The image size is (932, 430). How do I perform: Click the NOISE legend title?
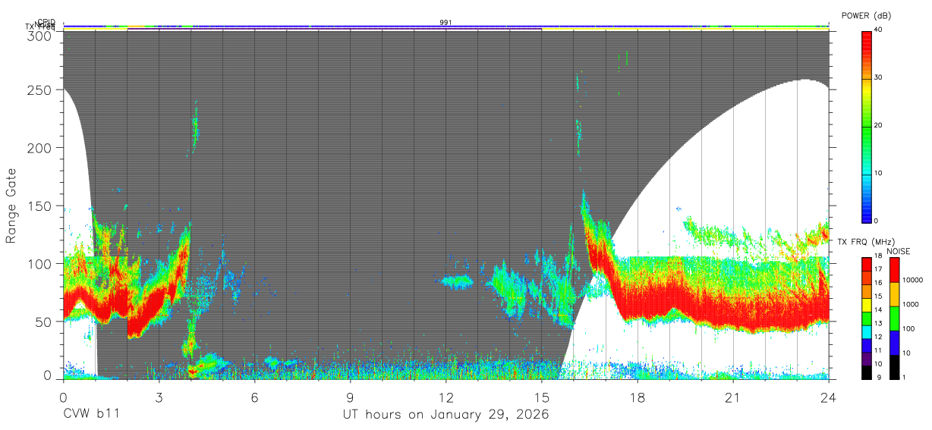(898, 251)
